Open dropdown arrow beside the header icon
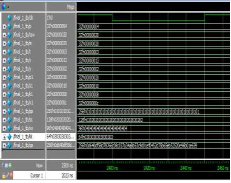Viewport: 231px width, 183px height. click(8, 7)
